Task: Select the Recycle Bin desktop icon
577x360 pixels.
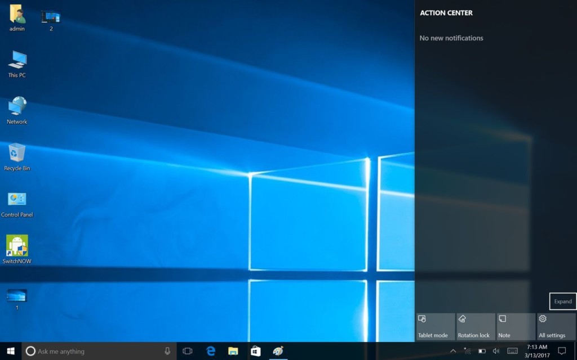Action: tap(17, 154)
